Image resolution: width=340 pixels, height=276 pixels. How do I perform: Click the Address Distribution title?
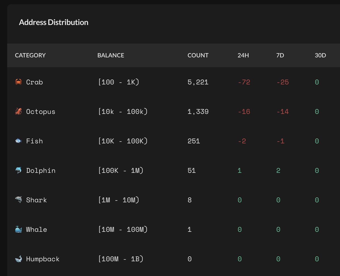point(54,22)
